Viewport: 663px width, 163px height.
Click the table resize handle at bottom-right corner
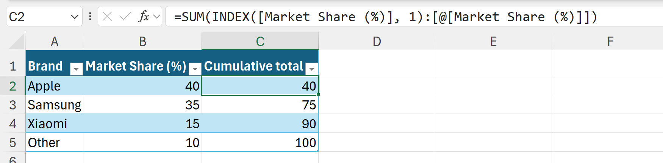pos(317,151)
